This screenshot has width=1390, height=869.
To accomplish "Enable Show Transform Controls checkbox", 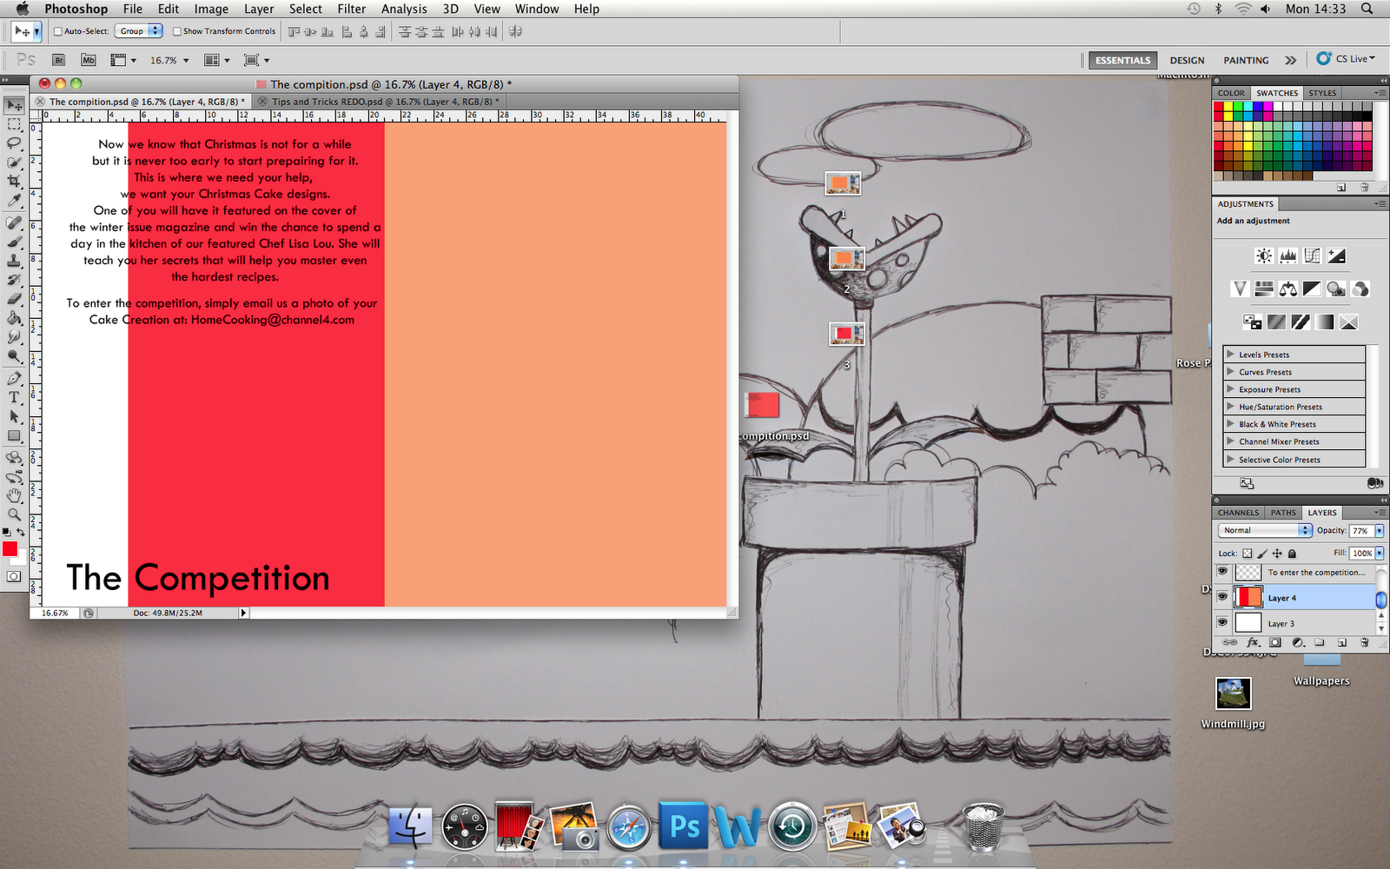I will coord(177,31).
